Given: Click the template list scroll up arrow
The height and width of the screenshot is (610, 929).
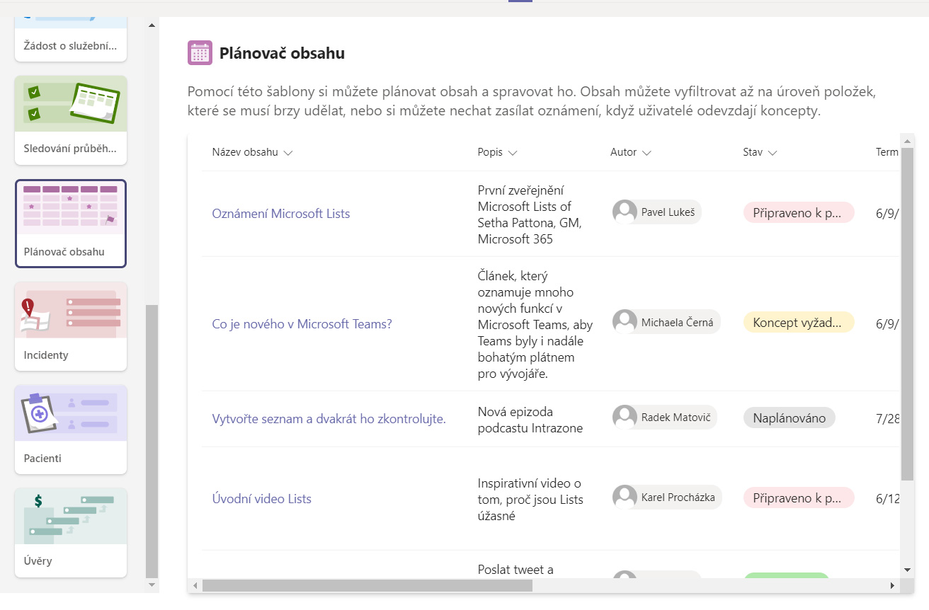Looking at the screenshot, I should point(152,25).
